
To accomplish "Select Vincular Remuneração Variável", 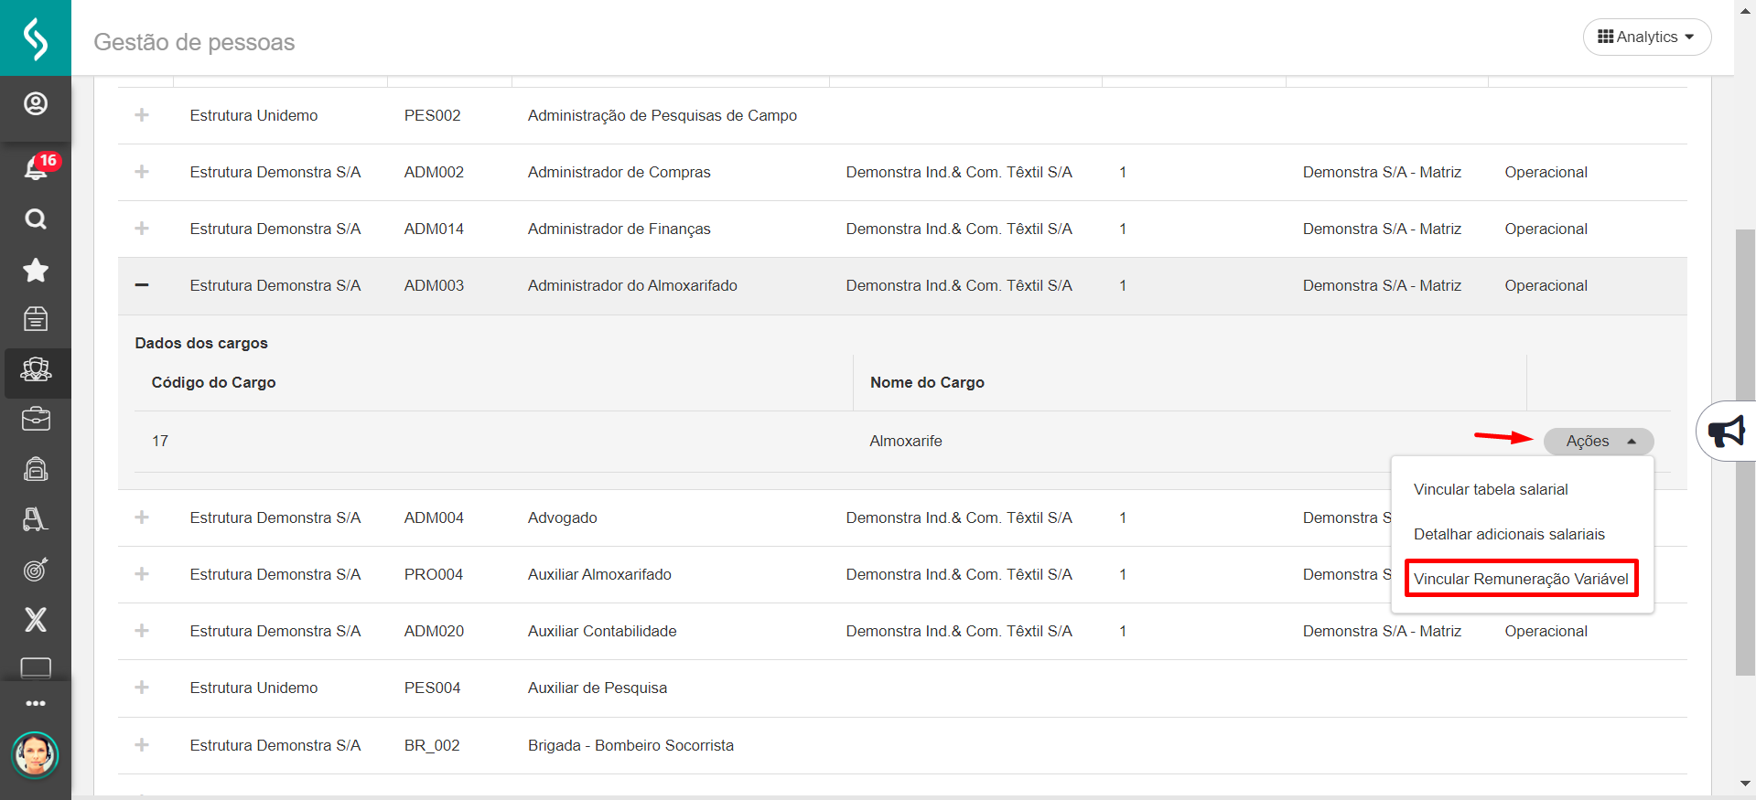I will tap(1521, 579).
